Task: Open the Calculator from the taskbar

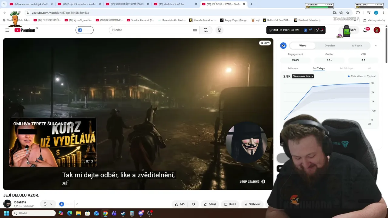Action: [132, 213]
